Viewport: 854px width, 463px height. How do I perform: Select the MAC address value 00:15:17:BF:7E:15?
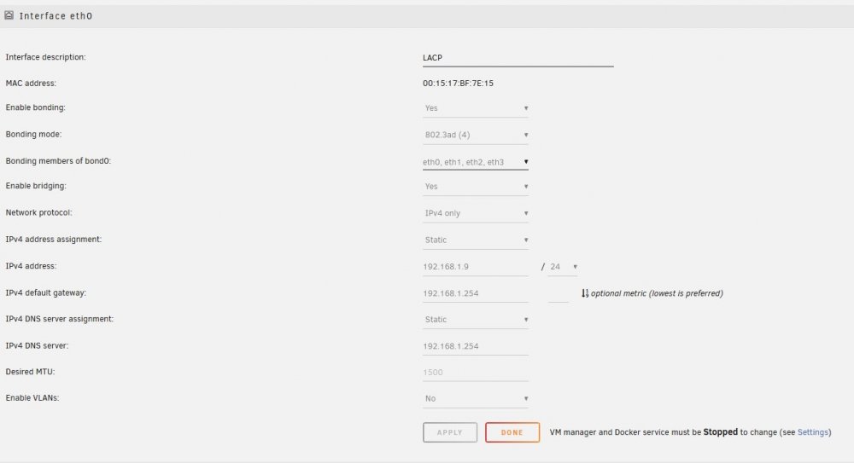coord(458,84)
